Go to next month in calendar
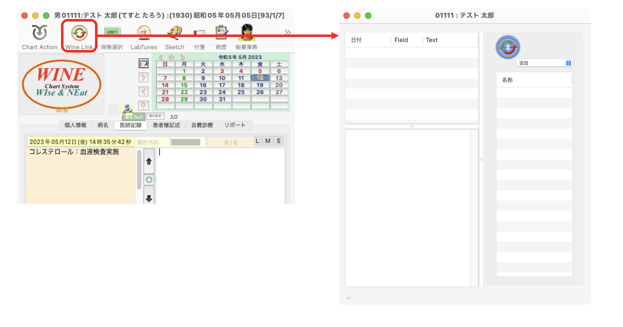Viewport: 623px width, 327px height. pos(182,57)
